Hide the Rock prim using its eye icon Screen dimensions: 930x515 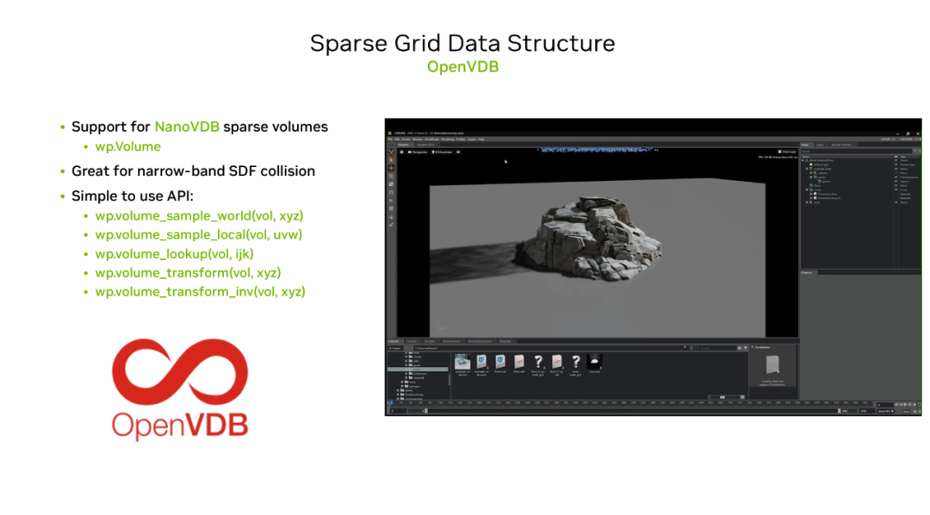pyautogui.click(x=896, y=202)
